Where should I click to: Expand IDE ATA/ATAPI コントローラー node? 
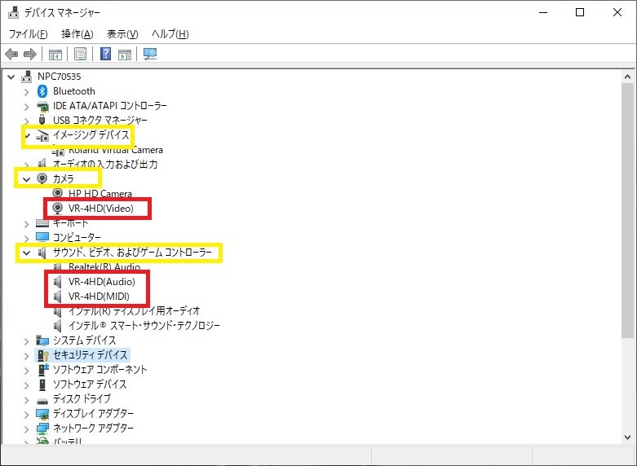pyautogui.click(x=26, y=107)
